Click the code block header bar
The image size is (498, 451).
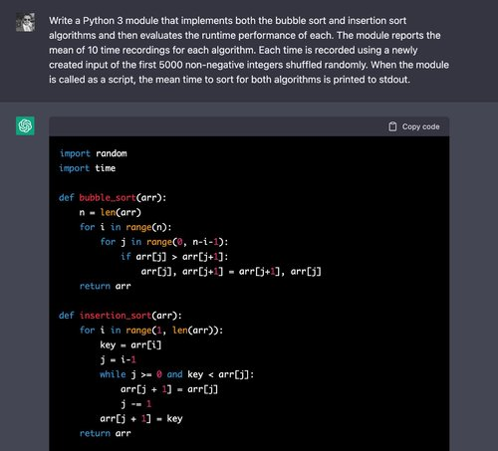249,126
